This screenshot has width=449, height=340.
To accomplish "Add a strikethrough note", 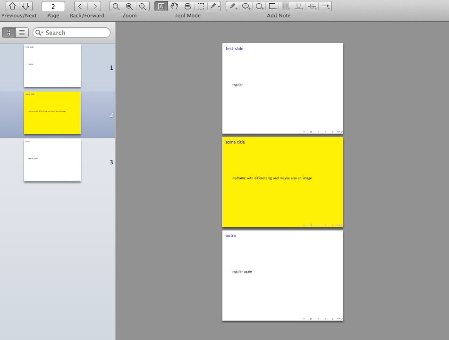I will click(312, 6).
